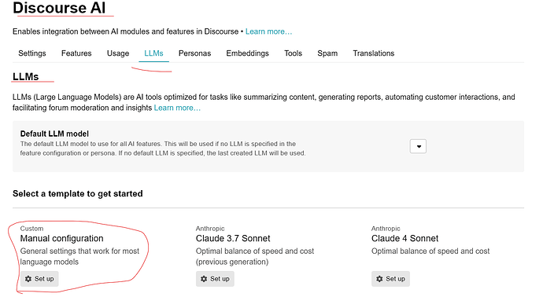Click the General settings description under Manual configuration
This screenshot has width=543, height=297.
click(x=79, y=257)
